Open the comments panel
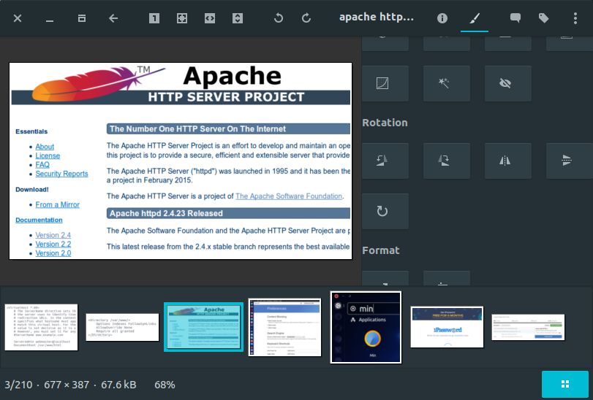 pyautogui.click(x=515, y=18)
